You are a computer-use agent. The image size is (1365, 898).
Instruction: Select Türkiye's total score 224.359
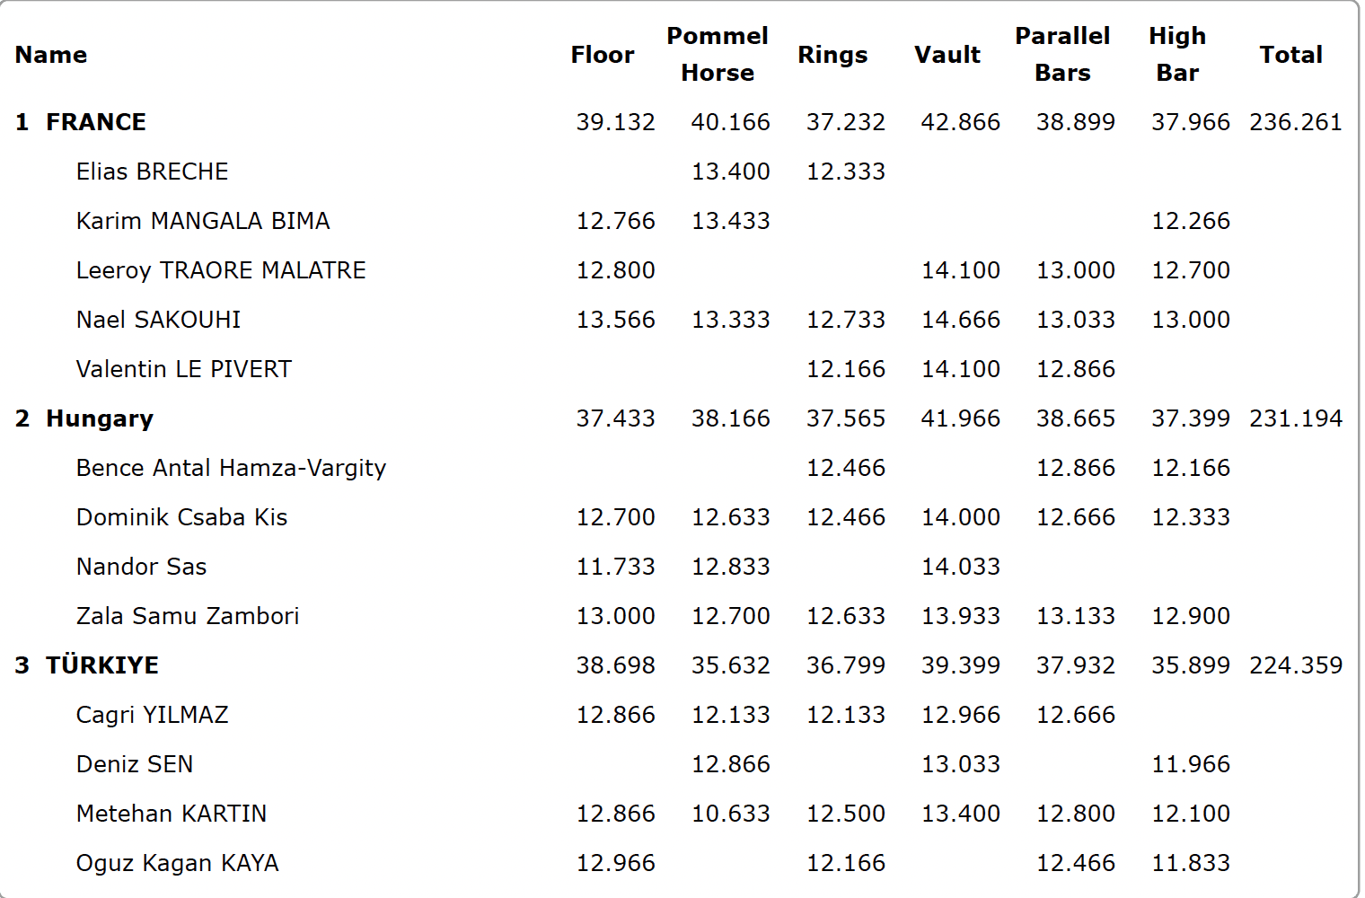[x=1295, y=665]
